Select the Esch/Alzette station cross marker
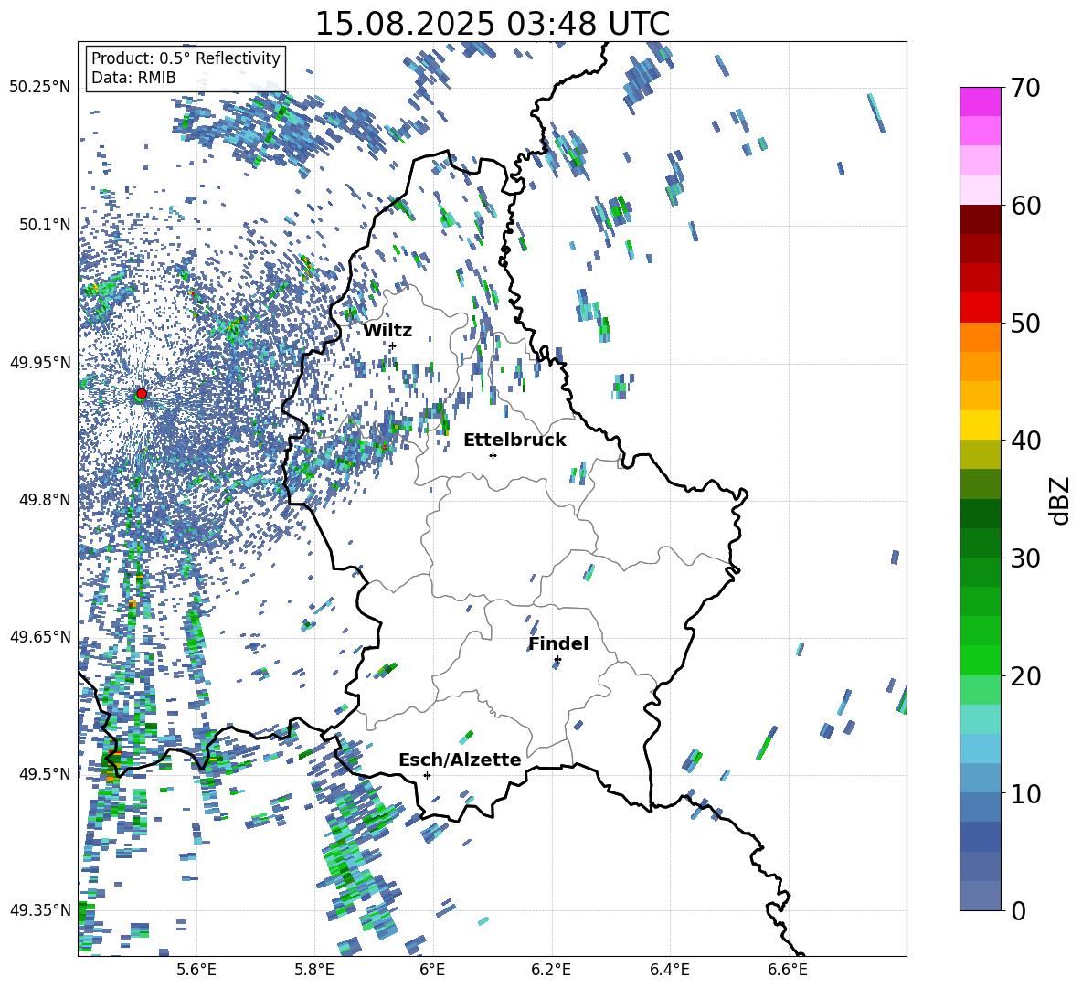 coord(427,775)
